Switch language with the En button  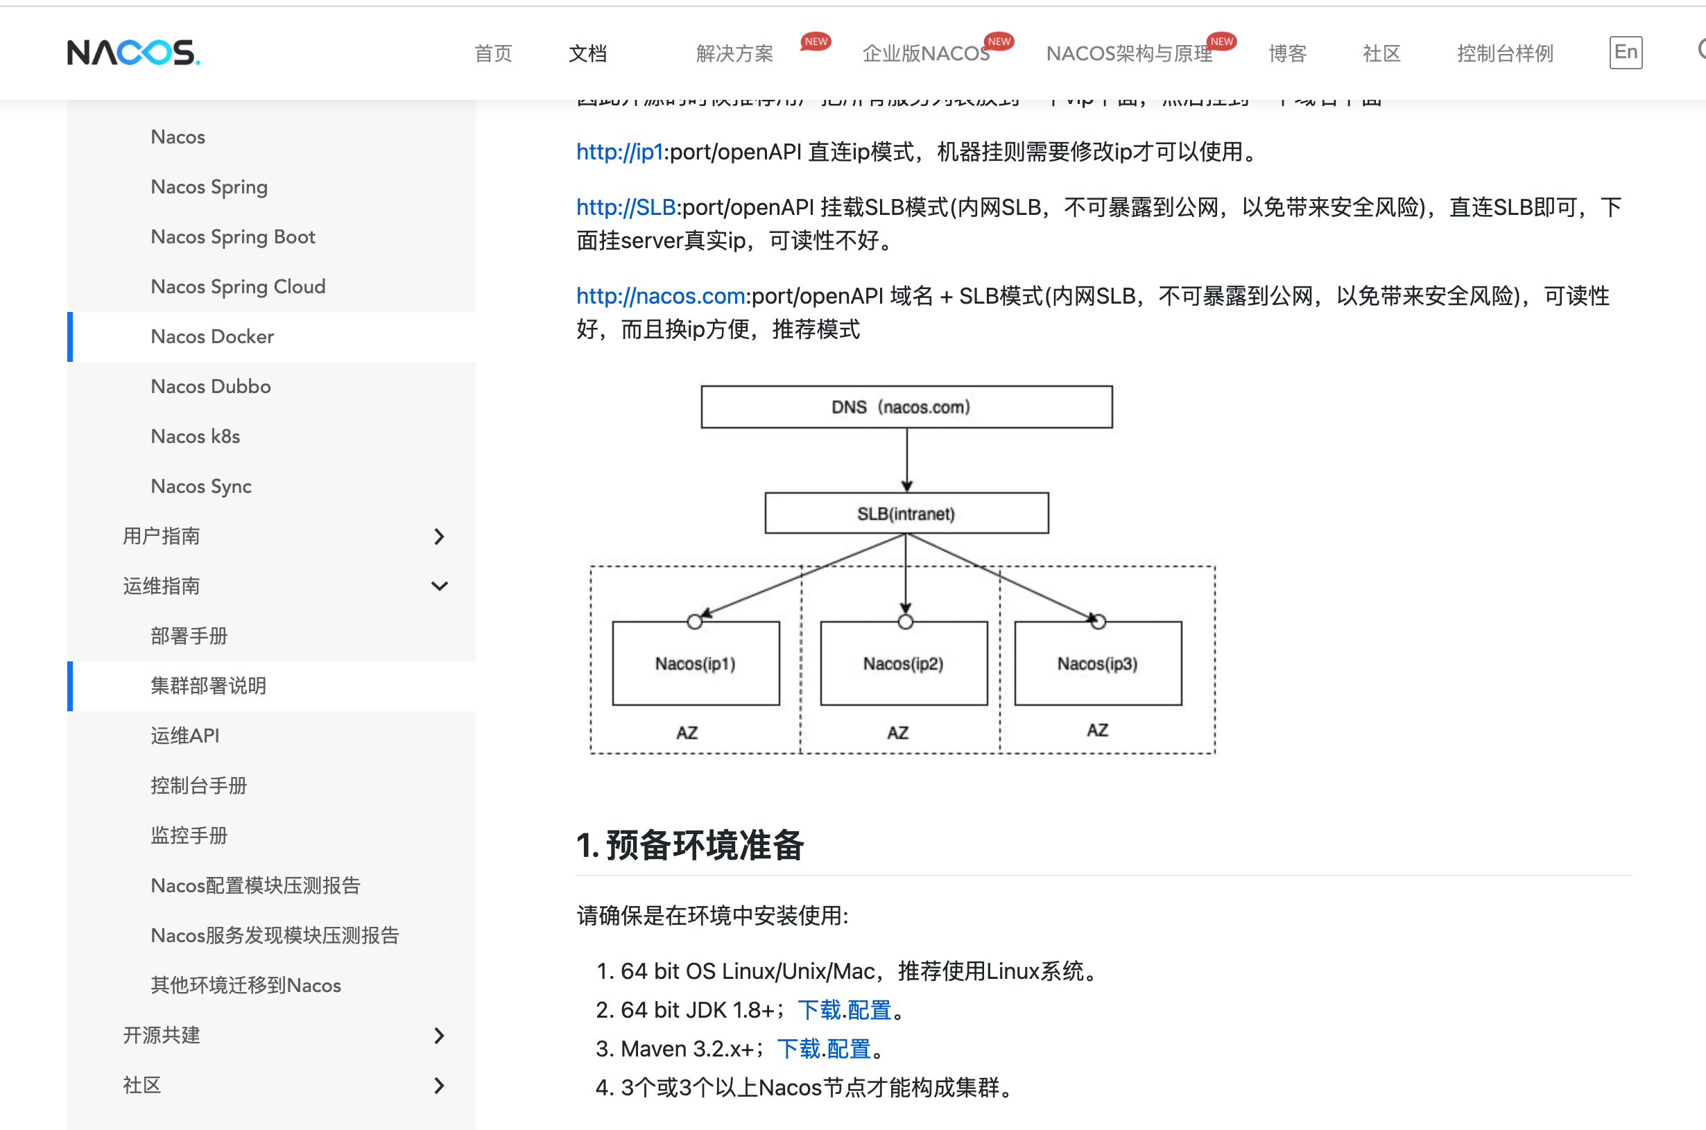pyautogui.click(x=1626, y=53)
